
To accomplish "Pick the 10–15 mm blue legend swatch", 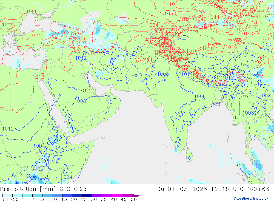I will tap(57, 196).
